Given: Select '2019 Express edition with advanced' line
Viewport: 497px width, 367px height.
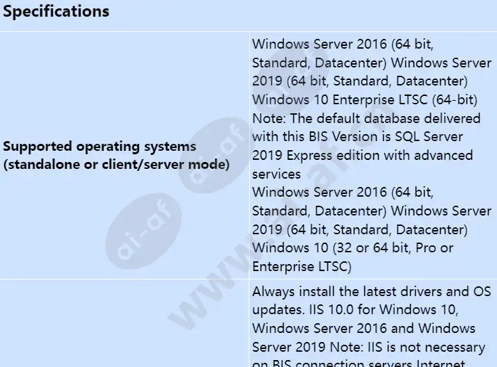Looking at the screenshot, I should [x=363, y=156].
